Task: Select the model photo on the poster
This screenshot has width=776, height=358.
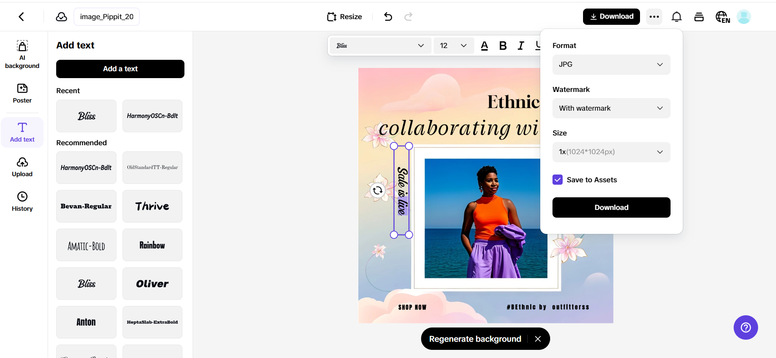Action: (x=486, y=218)
